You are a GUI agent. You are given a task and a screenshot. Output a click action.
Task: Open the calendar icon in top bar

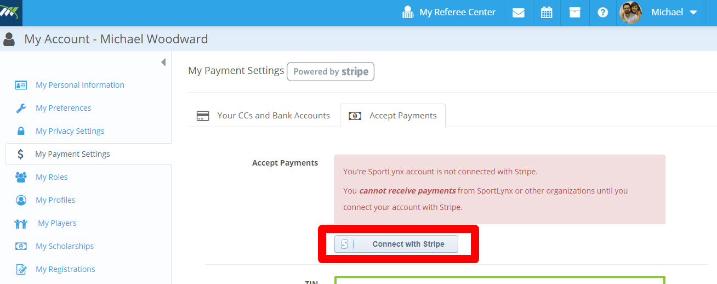(547, 13)
